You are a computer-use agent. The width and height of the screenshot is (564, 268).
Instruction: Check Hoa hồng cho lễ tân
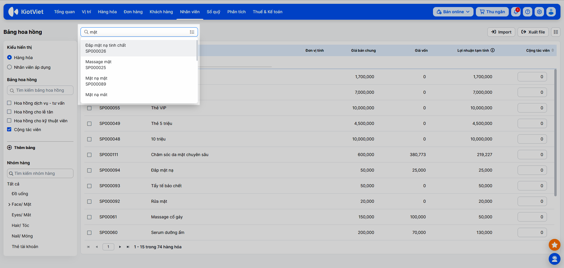(9, 112)
